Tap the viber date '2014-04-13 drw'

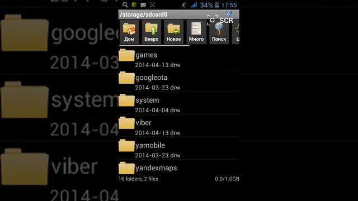point(158,133)
